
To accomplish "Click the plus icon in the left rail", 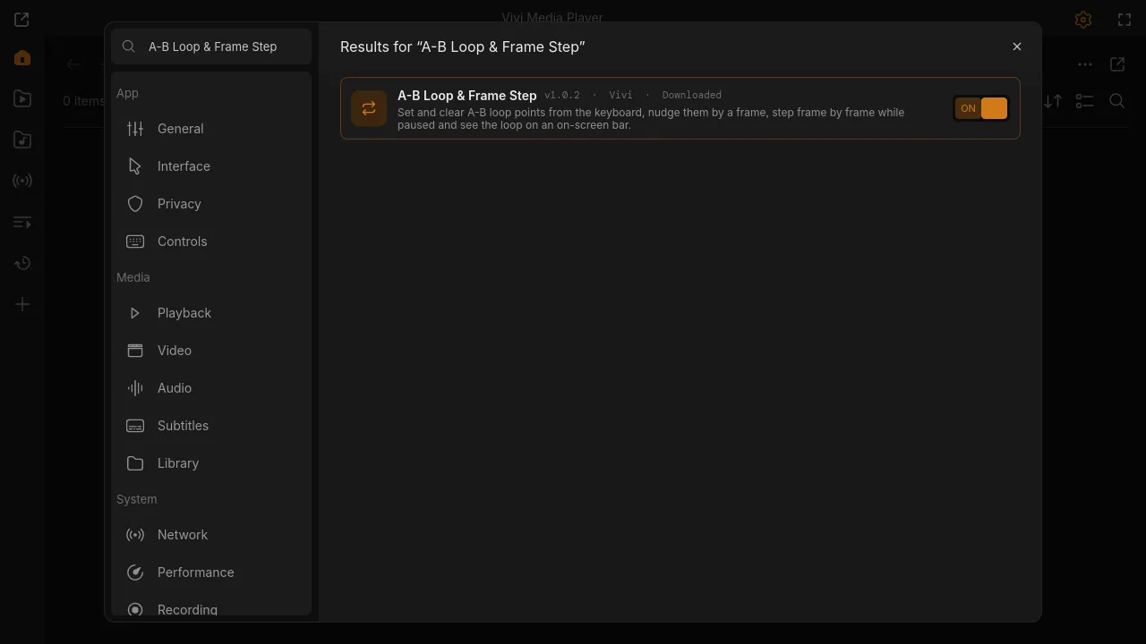I will click(22, 305).
